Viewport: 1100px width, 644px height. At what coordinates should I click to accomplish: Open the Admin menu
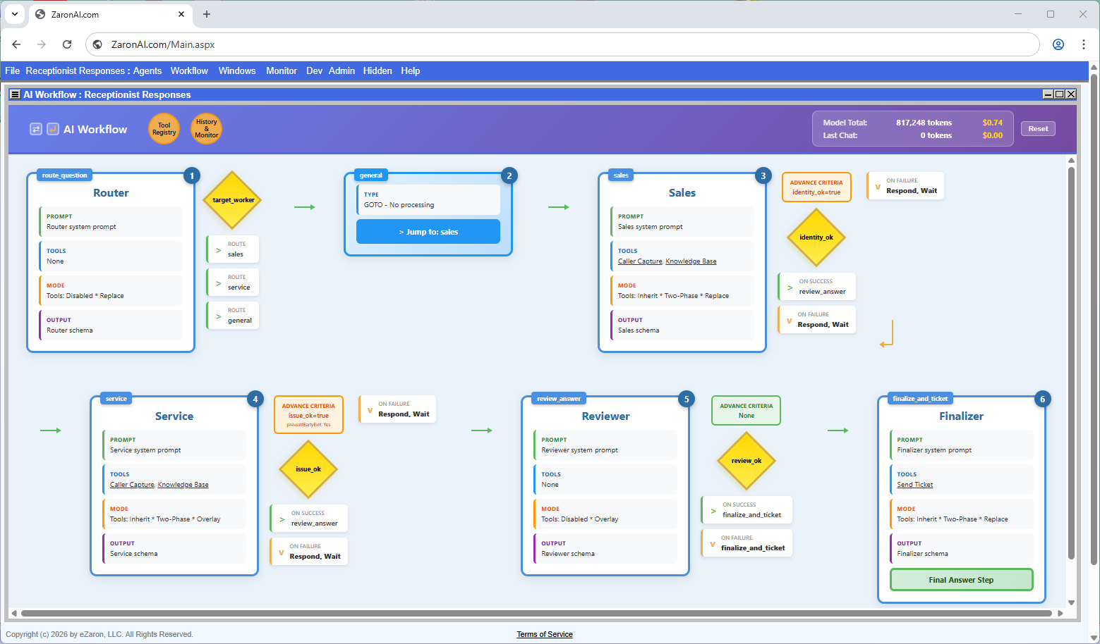pos(342,70)
